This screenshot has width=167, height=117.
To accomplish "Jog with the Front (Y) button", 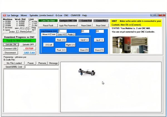I will pyautogui.click(x=61, y=50).
